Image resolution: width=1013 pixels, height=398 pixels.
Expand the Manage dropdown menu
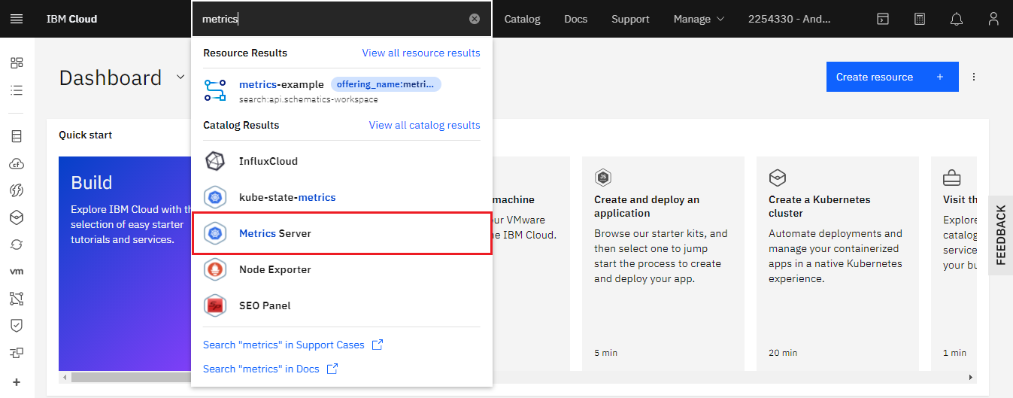pyautogui.click(x=699, y=19)
